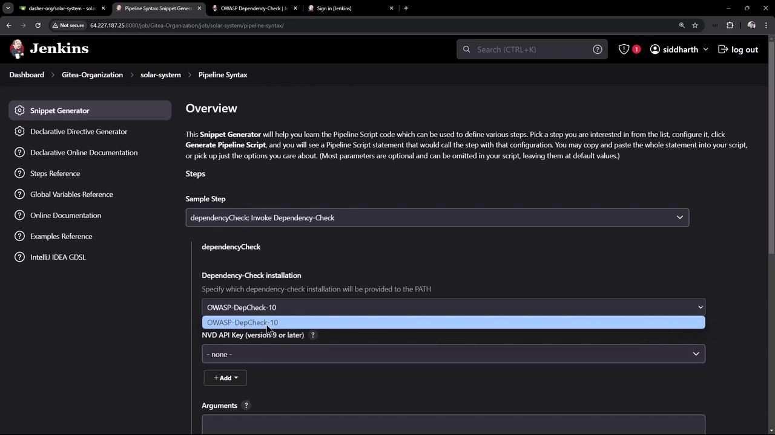Image resolution: width=775 pixels, height=435 pixels.
Task: Open the browser extensions puzzle icon
Action: pyautogui.click(x=730, y=25)
